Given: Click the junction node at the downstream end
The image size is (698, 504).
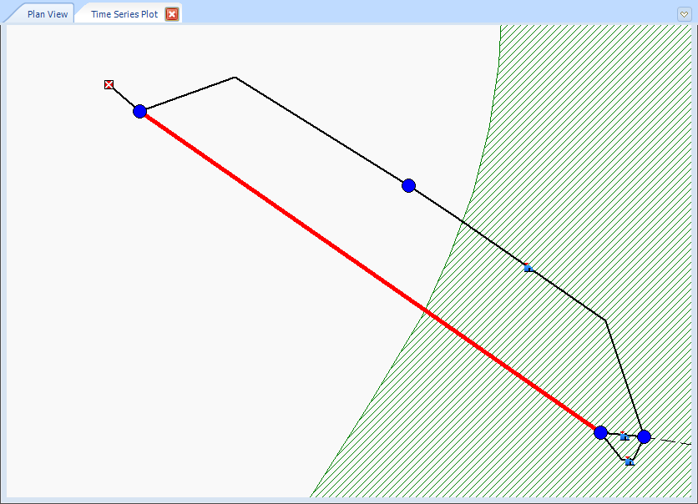Looking at the screenshot, I should pos(602,432).
